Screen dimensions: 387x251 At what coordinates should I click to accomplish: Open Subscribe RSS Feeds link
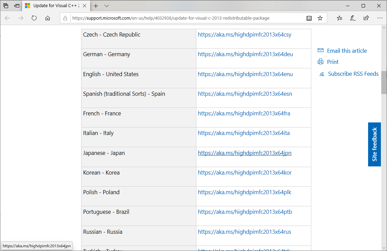tap(353, 74)
